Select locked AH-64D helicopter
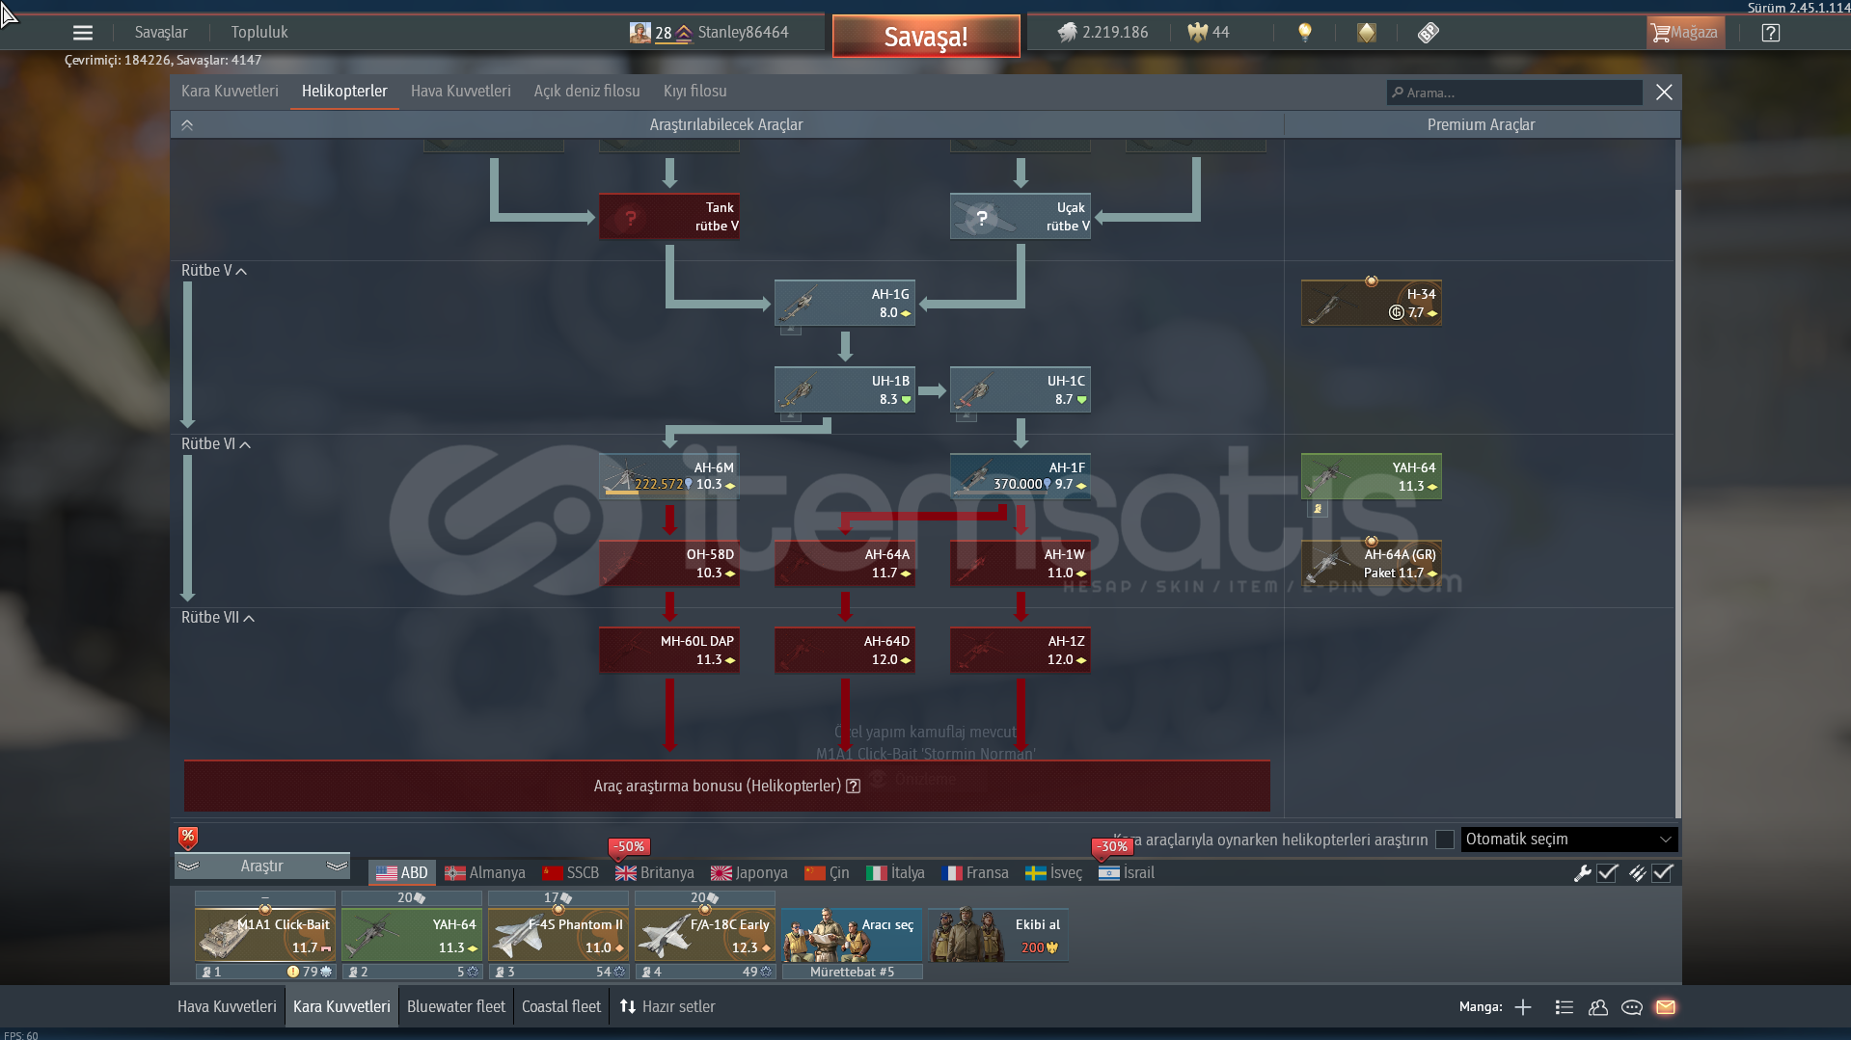1851x1040 pixels. click(845, 651)
